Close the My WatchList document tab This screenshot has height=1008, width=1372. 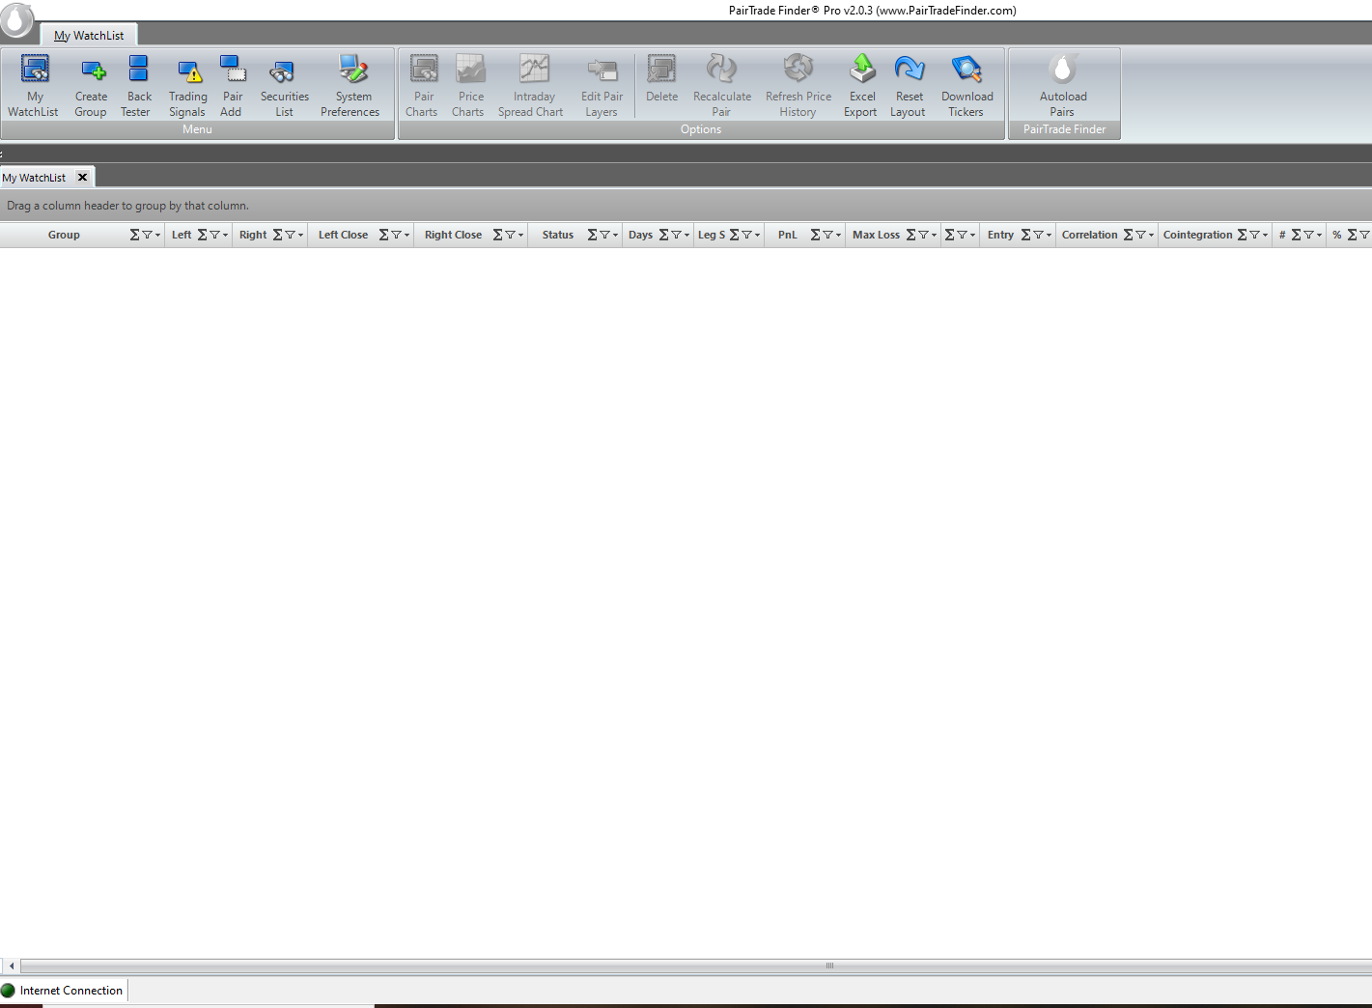(82, 177)
